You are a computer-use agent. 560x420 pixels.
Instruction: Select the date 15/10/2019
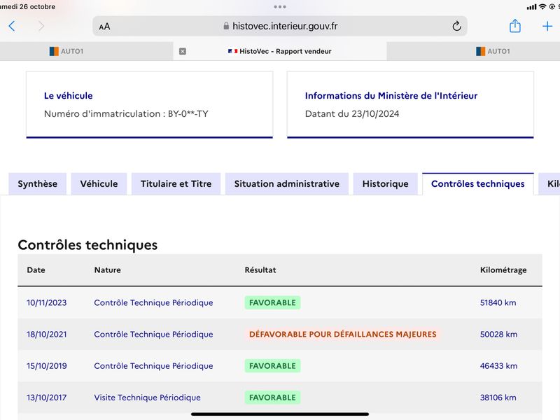pyautogui.click(x=46, y=366)
